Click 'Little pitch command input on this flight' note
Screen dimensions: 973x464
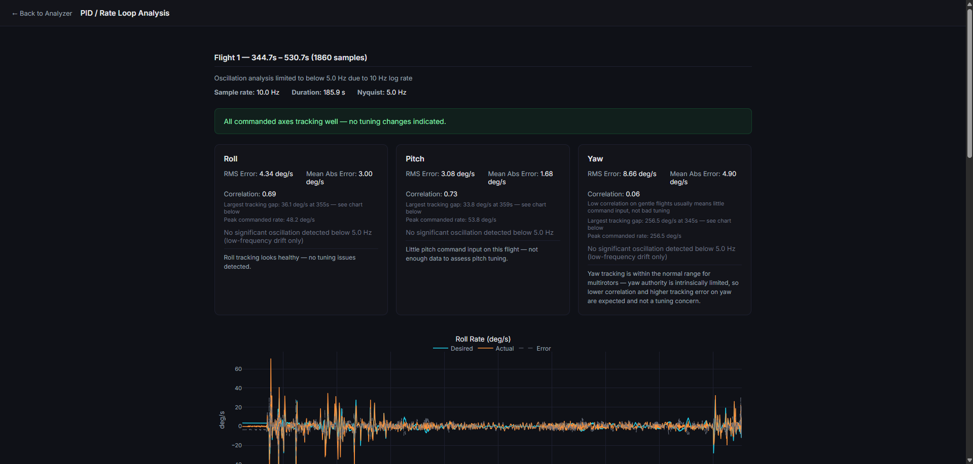point(472,254)
